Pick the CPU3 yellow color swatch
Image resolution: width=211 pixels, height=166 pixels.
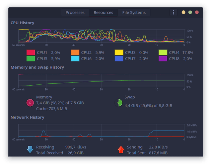tap(119, 52)
